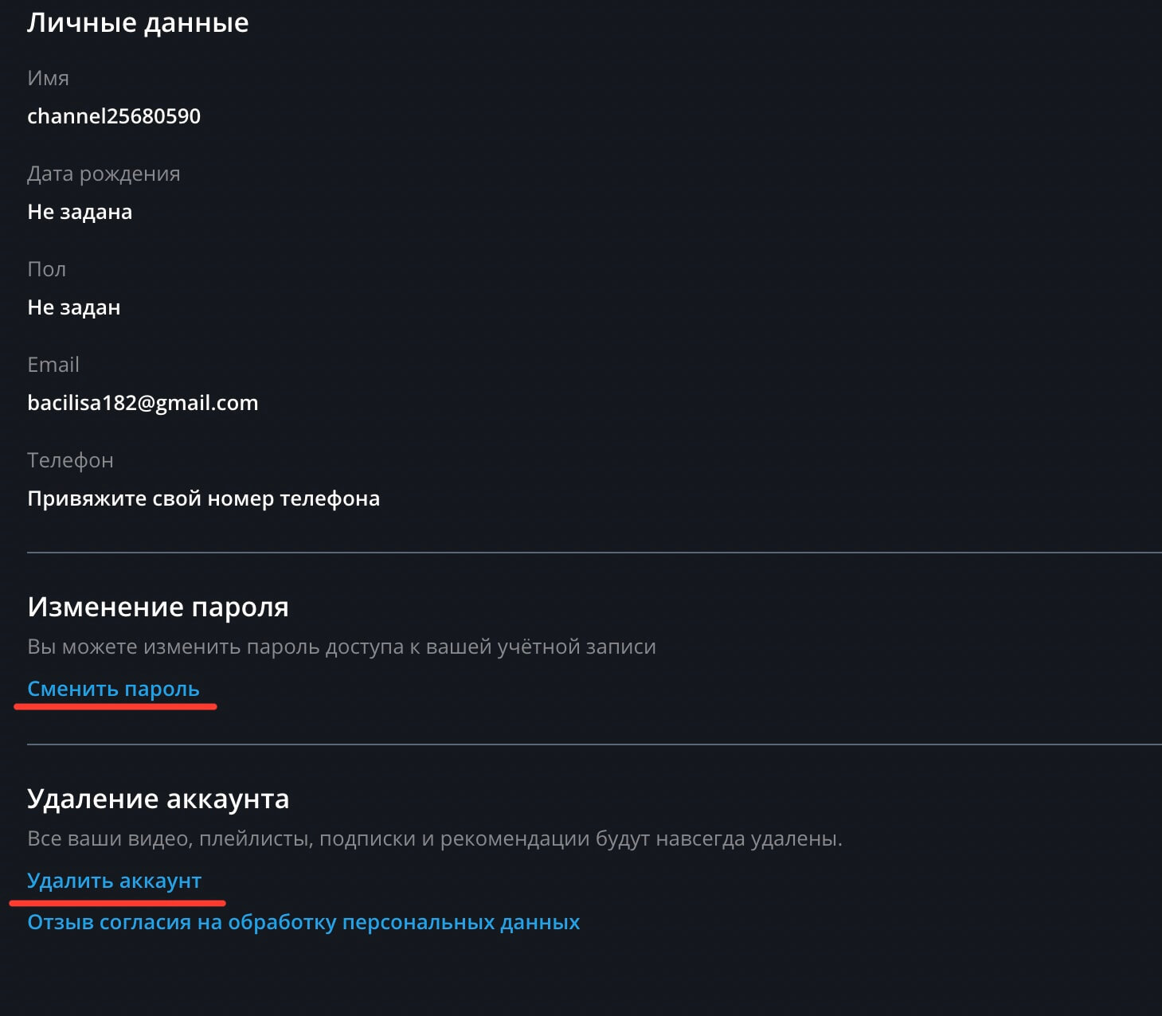
Task: Click the "Изменение пароля" section heading
Action: tap(158, 607)
